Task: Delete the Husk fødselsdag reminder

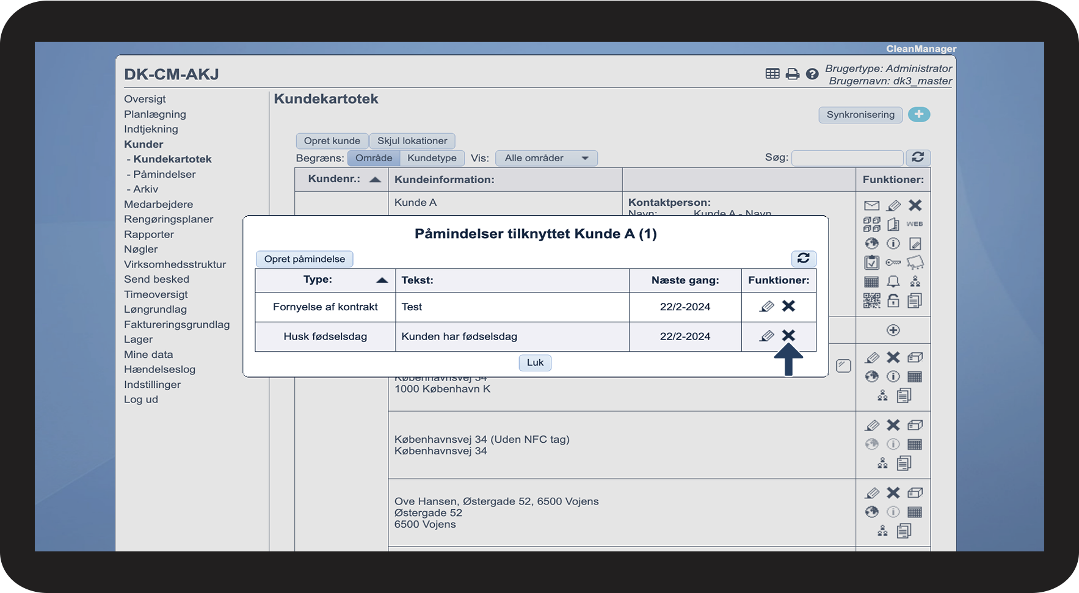Action: tap(788, 335)
